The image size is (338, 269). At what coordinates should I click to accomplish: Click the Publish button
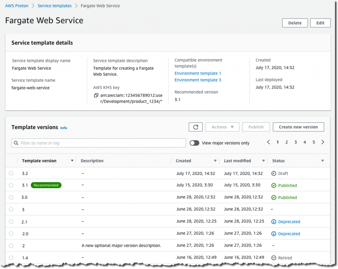point(256,127)
